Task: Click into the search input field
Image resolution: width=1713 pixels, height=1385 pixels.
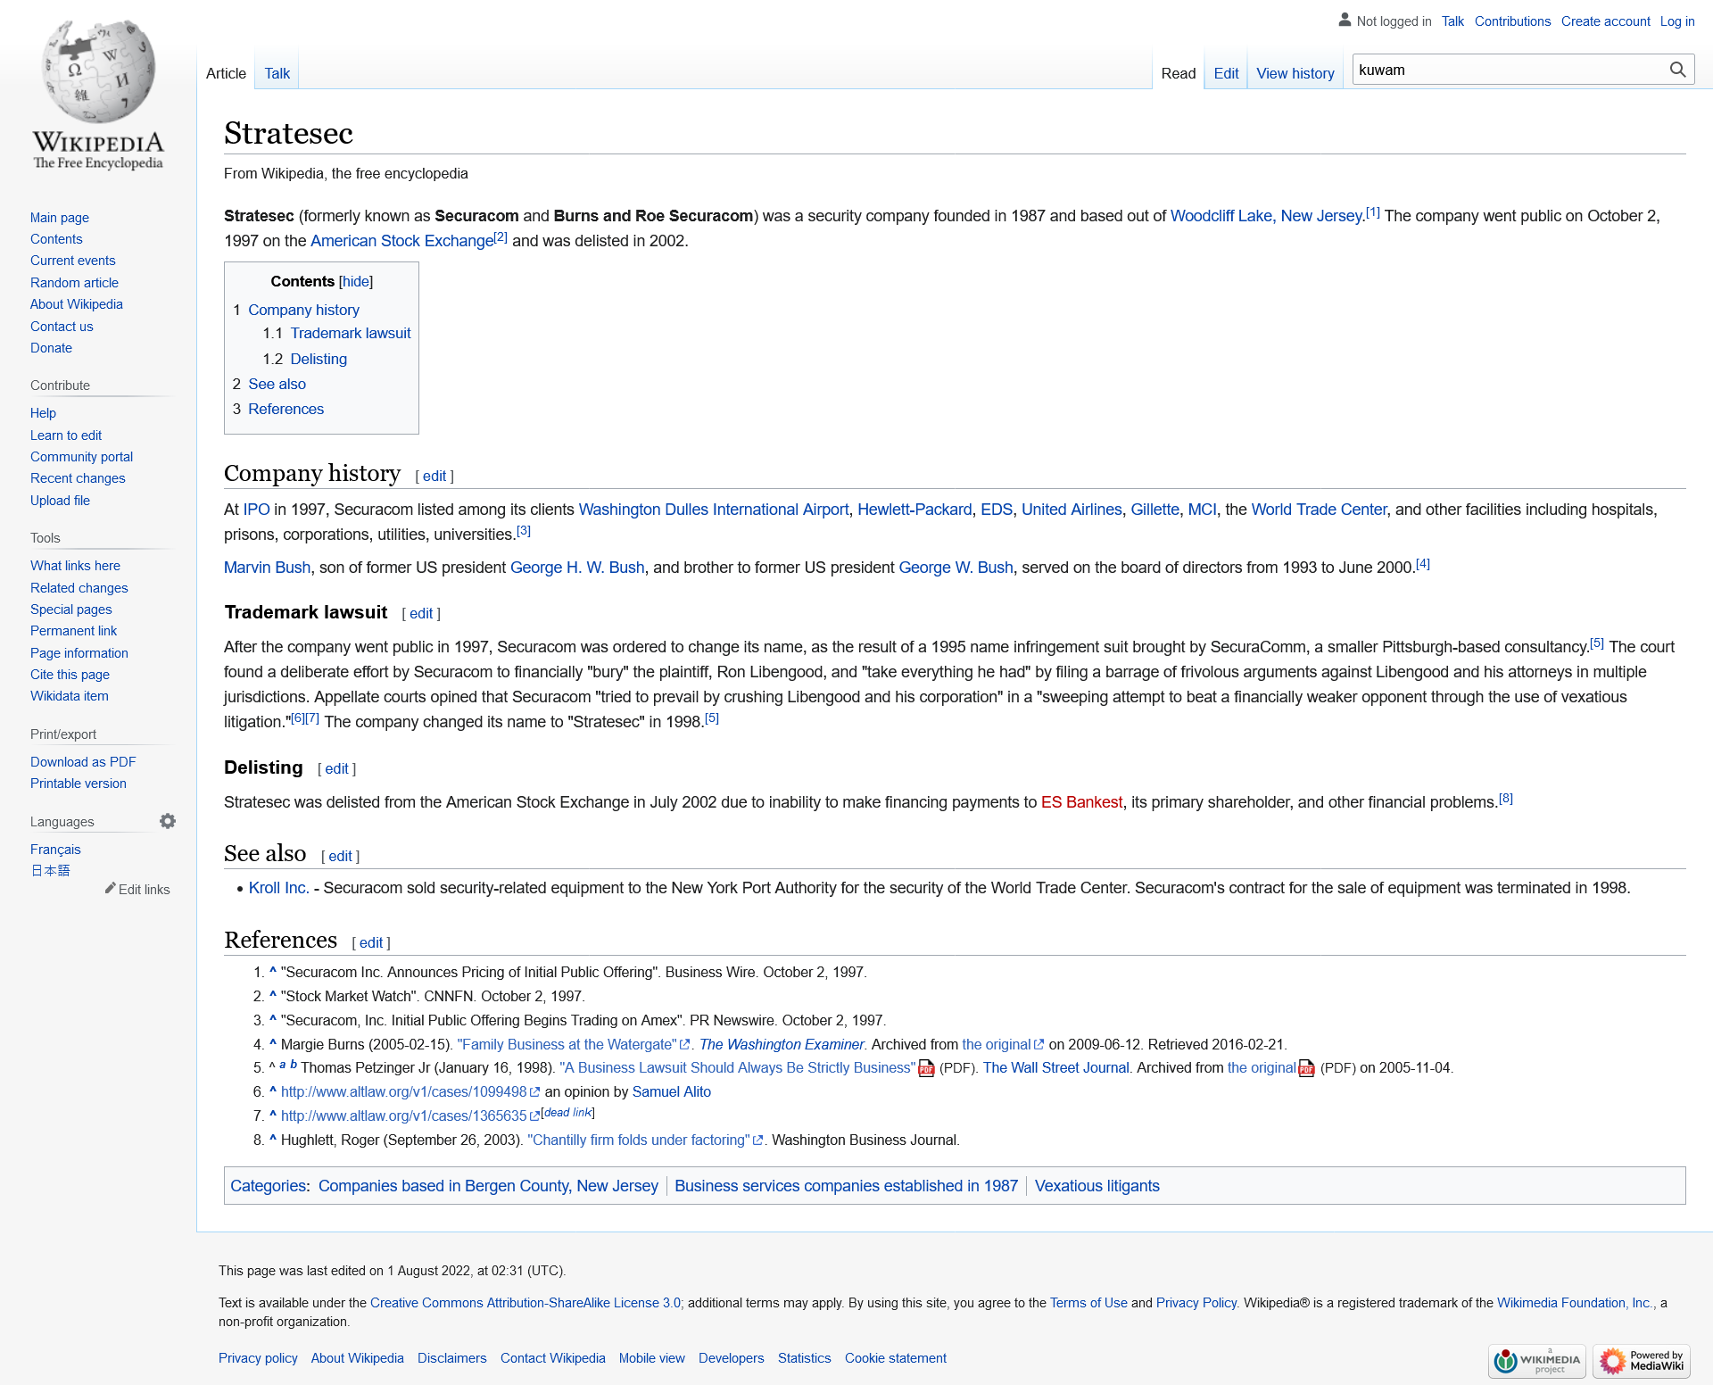Action: 1508,70
